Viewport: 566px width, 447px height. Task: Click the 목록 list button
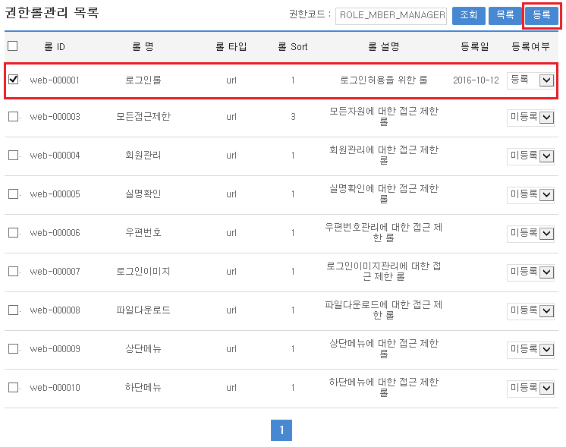[x=505, y=15]
